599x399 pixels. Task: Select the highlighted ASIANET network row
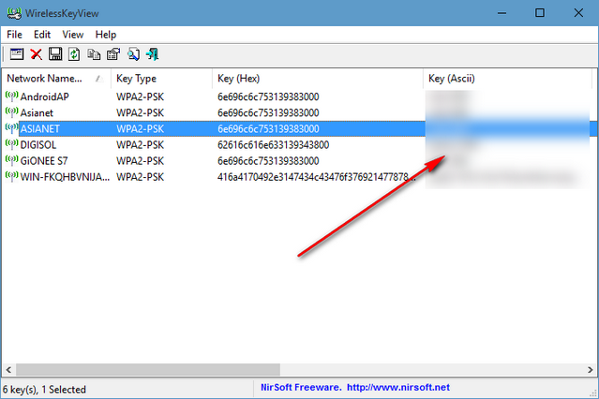point(297,128)
